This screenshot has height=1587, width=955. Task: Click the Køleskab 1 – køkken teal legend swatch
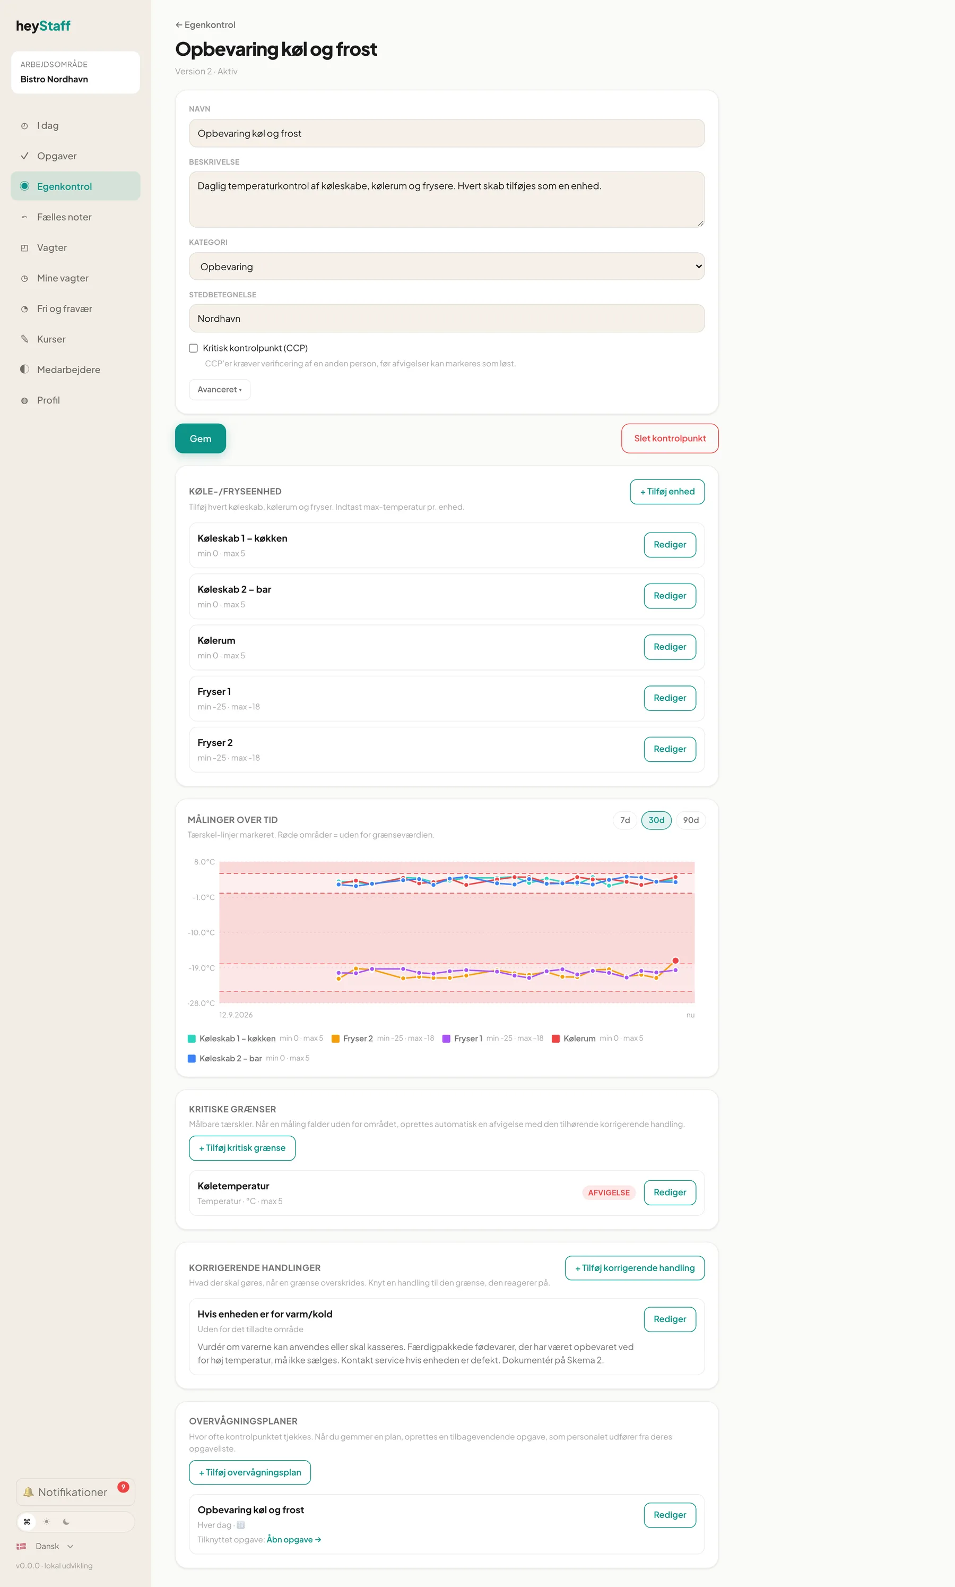click(x=192, y=1039)
